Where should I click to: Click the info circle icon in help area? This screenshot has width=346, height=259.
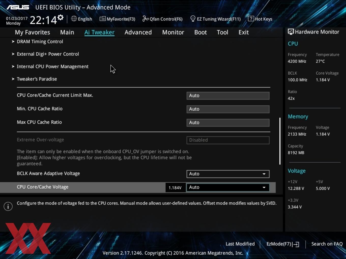click(8, 206)
